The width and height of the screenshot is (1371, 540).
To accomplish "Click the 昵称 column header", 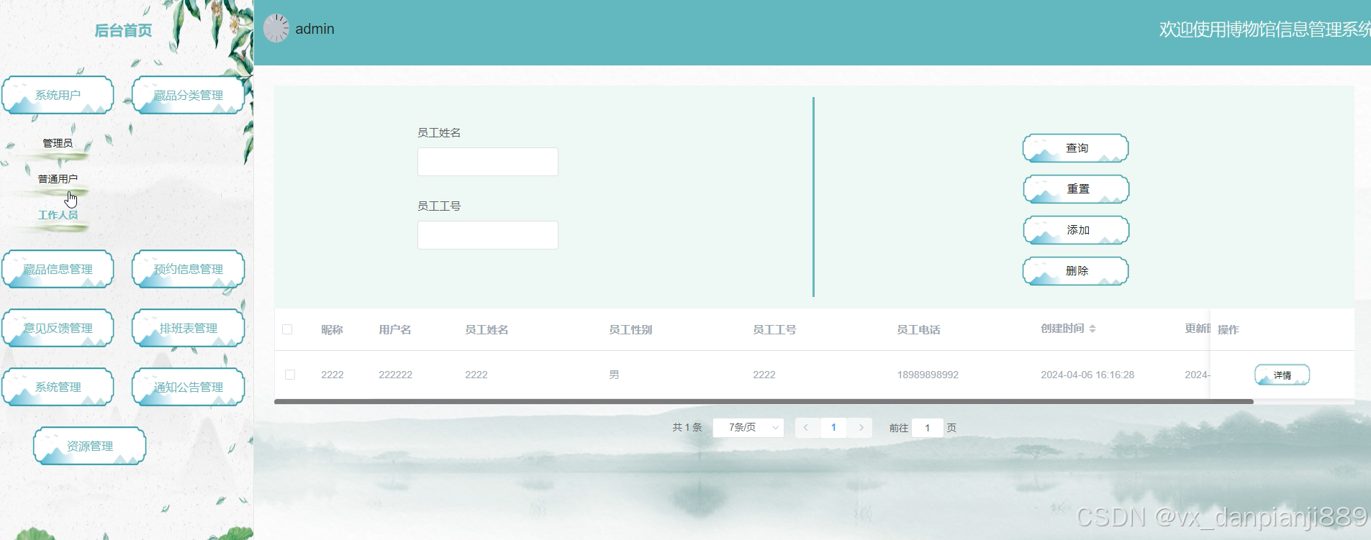I will 332,329.
